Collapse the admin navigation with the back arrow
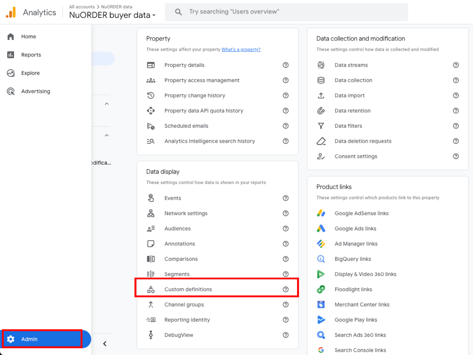This screenshot has height=355, width=473. 105,343
